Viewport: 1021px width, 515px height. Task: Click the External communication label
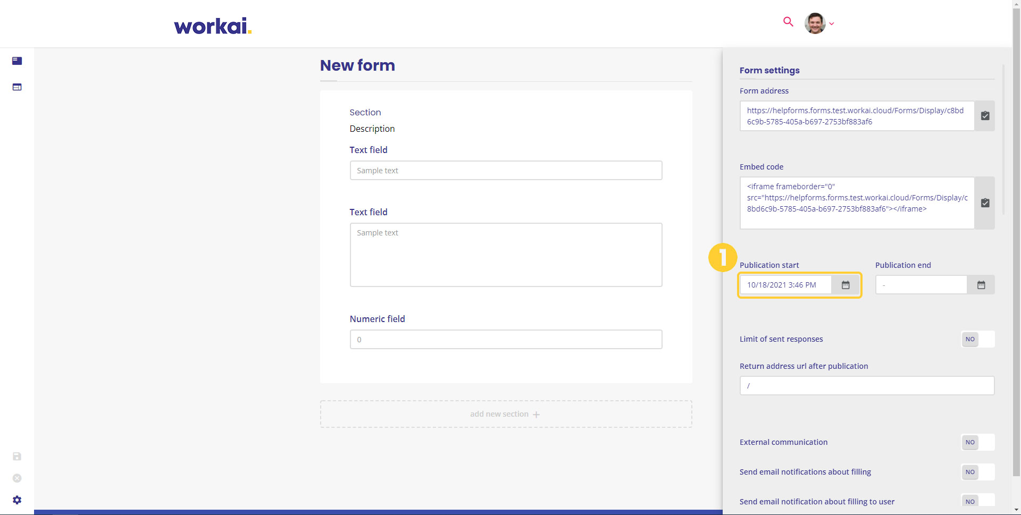click(783, 442)
